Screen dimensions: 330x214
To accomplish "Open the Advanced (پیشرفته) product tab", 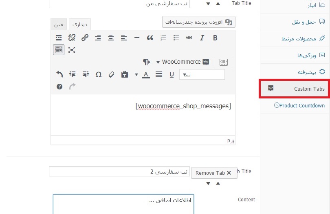I will 295,72.
